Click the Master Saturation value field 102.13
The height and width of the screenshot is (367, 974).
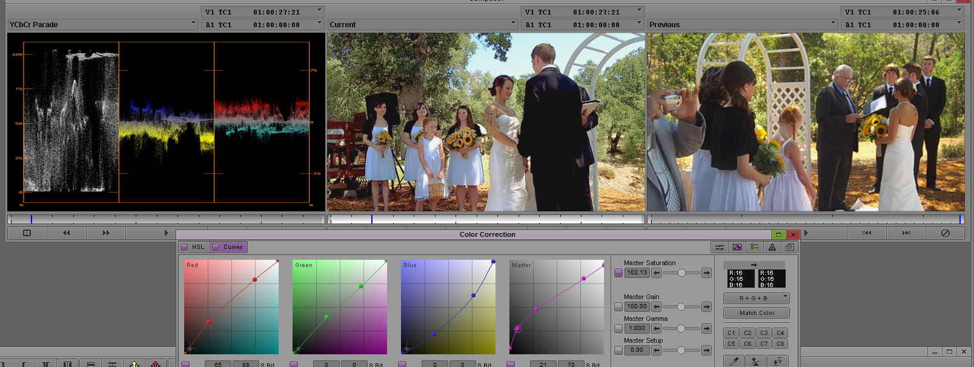[637, 273]
